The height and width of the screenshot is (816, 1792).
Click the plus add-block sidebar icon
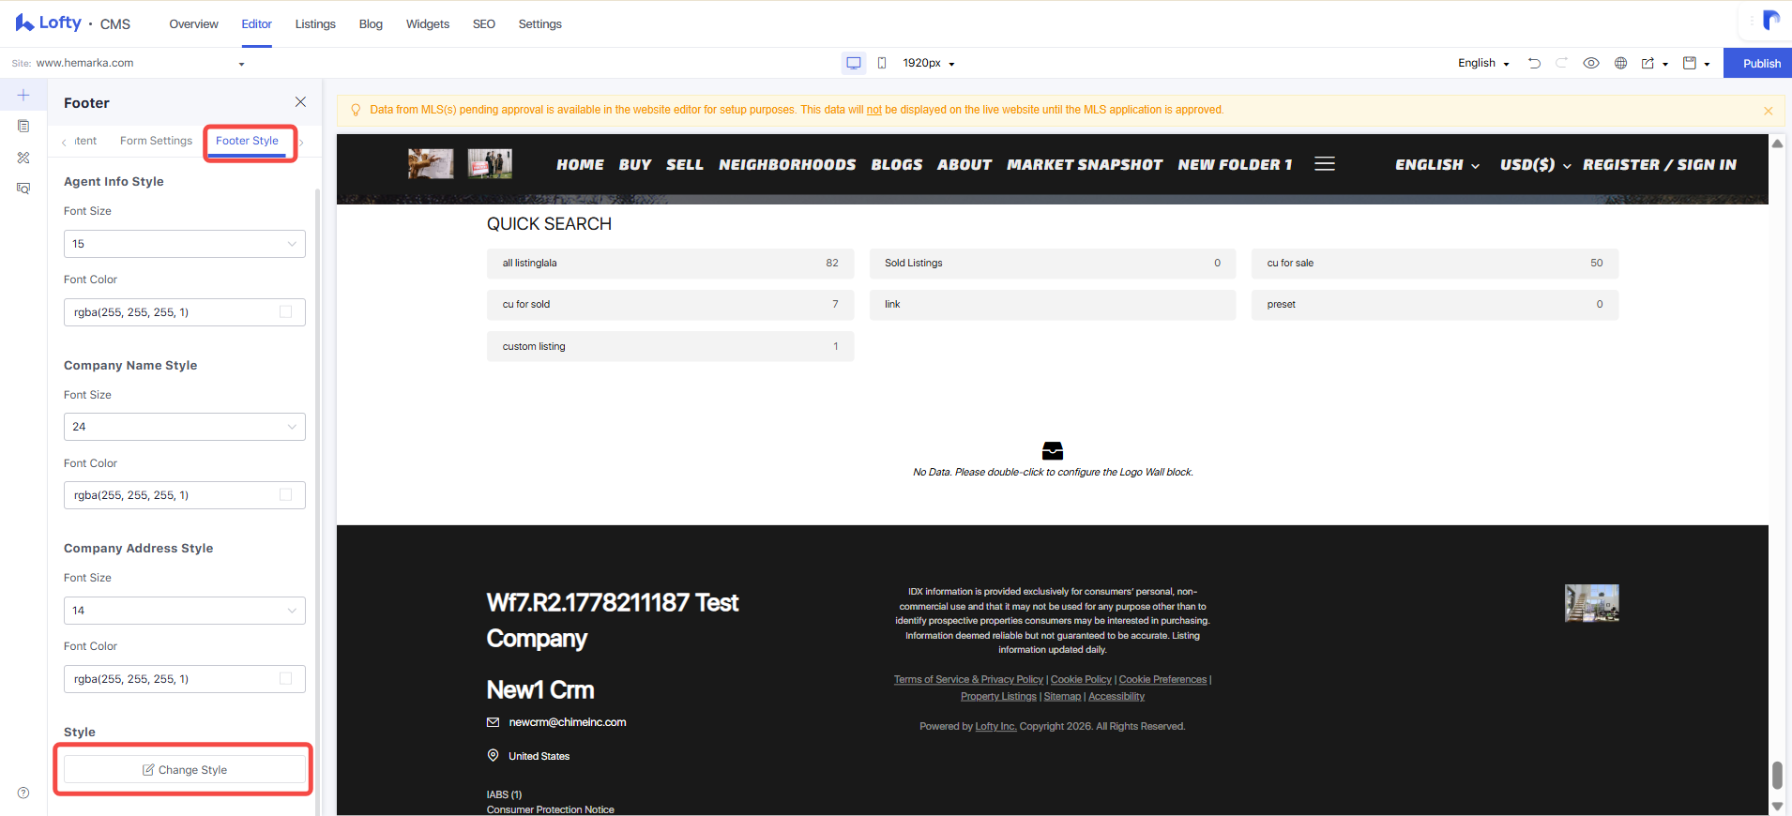pyautogui.click(x=23, y=95)
